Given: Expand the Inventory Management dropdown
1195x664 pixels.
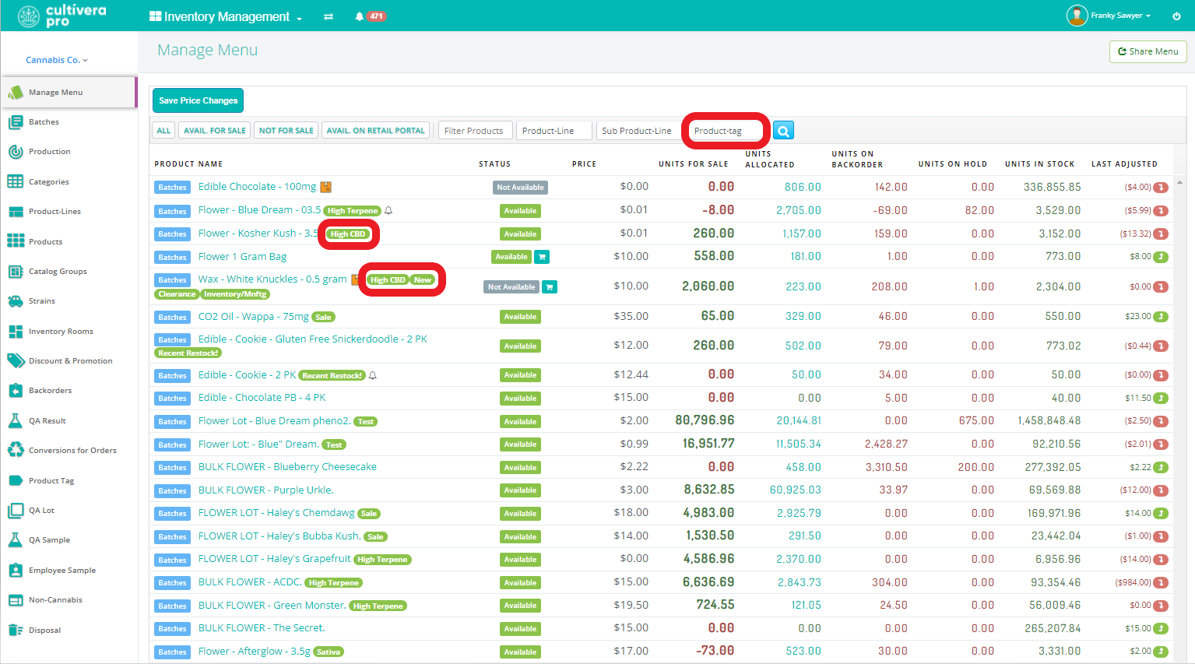Looking at the screenshot, I should (226, 16).
